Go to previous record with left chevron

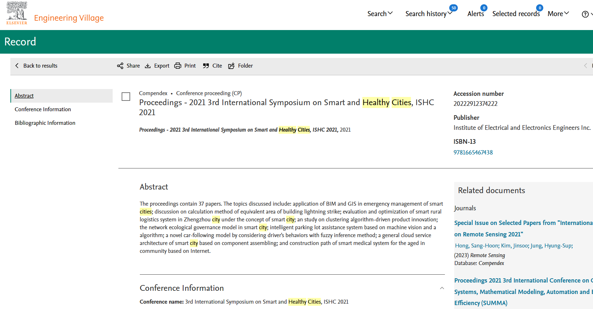(585, 66)
